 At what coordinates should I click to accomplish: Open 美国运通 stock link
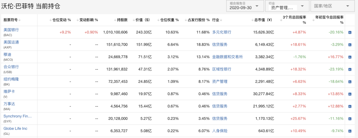[11, 42]
